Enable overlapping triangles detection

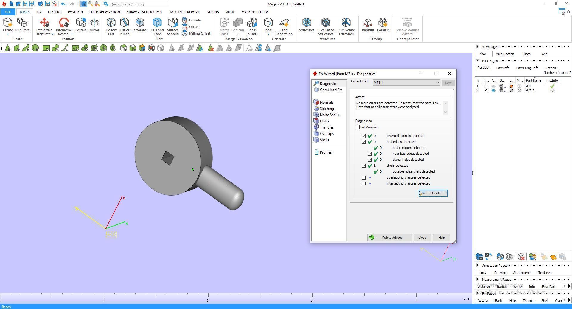363,177
